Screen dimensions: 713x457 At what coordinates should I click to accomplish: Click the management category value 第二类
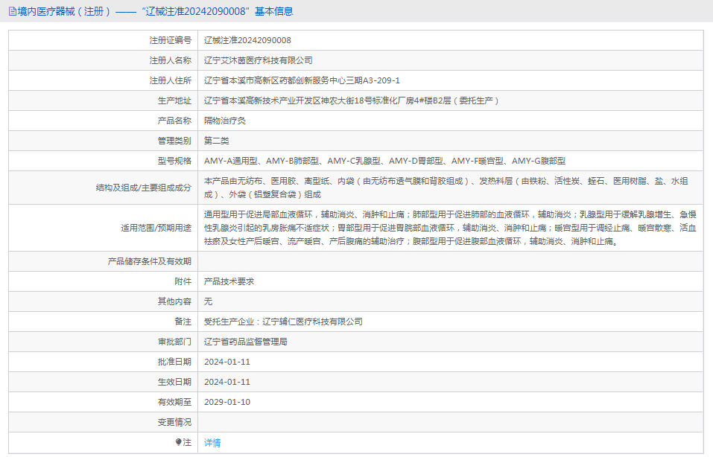pos(217,141)
